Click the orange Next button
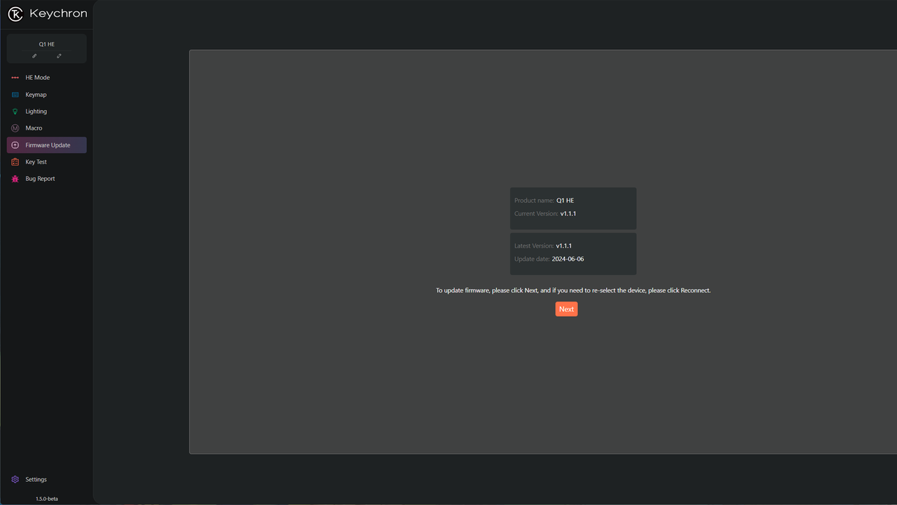This screenshot has height=505, width=897. click(566, 309)
